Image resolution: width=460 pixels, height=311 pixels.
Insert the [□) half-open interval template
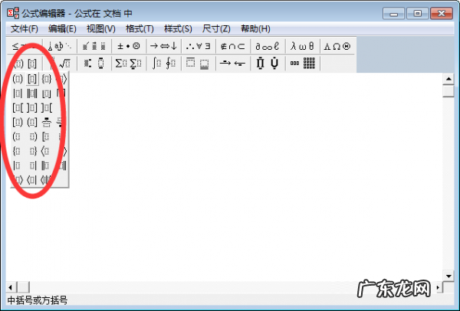(18, 123)
